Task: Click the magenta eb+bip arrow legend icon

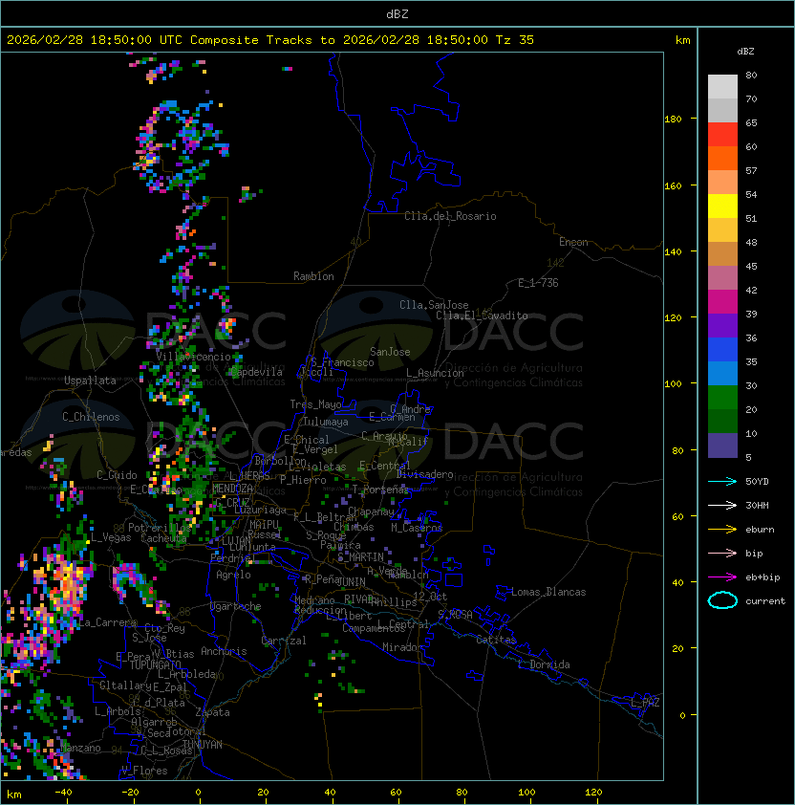Action: (x=722, y=577)
